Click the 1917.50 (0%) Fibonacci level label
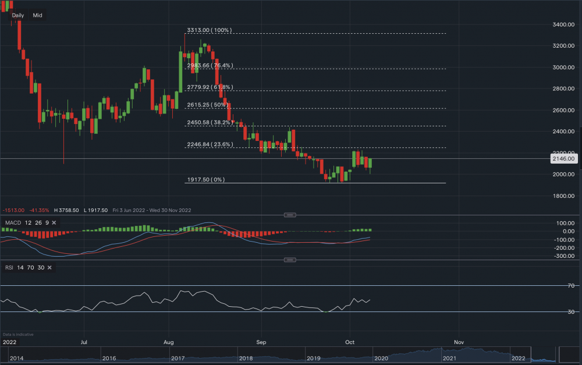This screenshot has width=582, height=365. pos(205,180)
